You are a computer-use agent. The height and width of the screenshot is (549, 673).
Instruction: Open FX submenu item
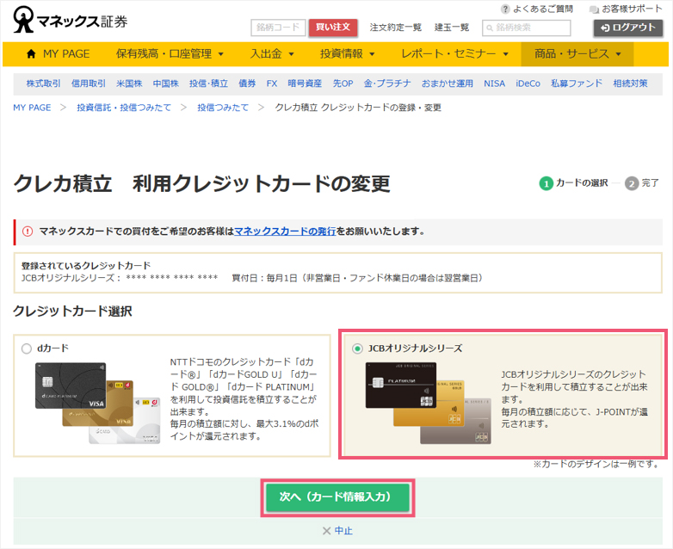(x=272, y=83)
